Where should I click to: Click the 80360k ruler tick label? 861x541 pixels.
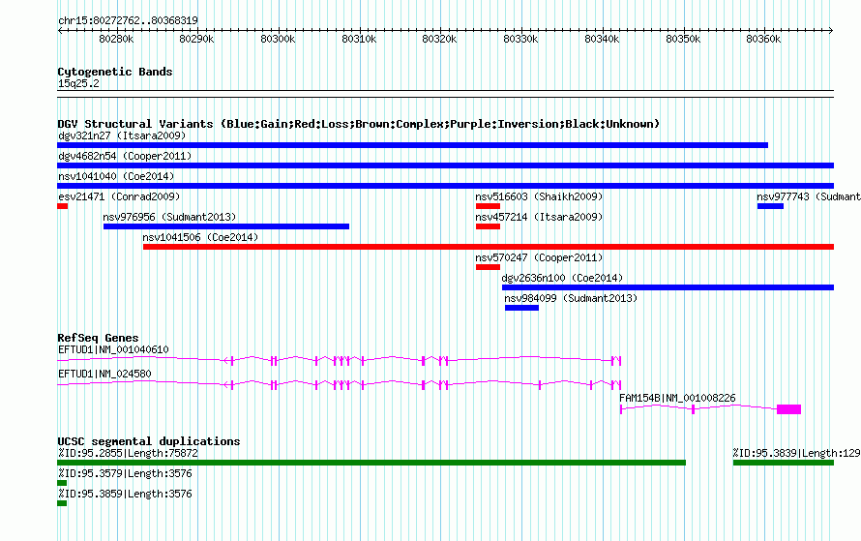(763, 39)
